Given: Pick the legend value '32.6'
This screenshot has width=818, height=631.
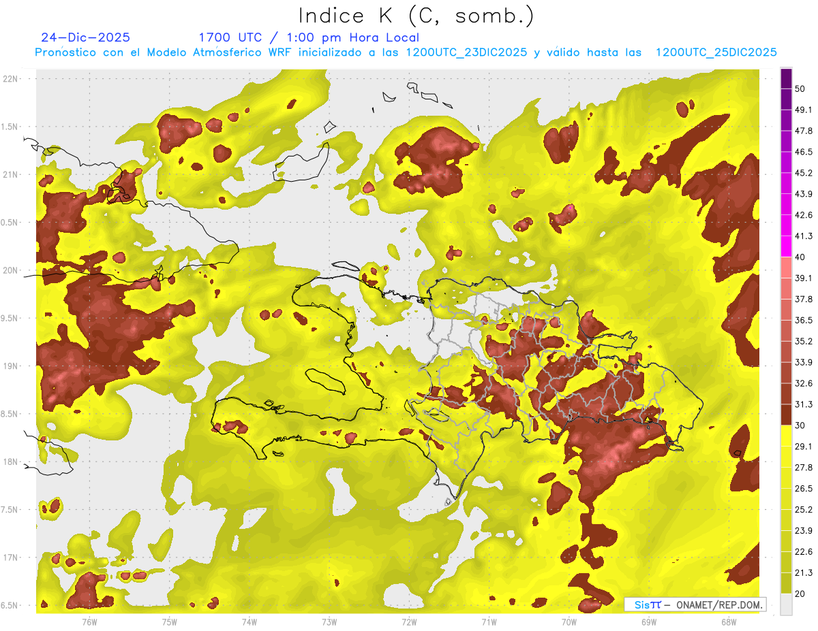Looking at the screenshot, I should point(804,383).
